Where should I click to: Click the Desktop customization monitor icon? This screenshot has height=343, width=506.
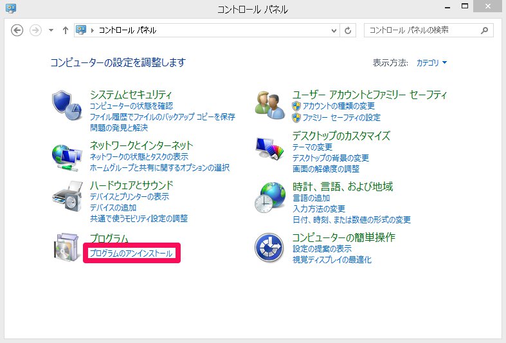(x=269, y=148)
